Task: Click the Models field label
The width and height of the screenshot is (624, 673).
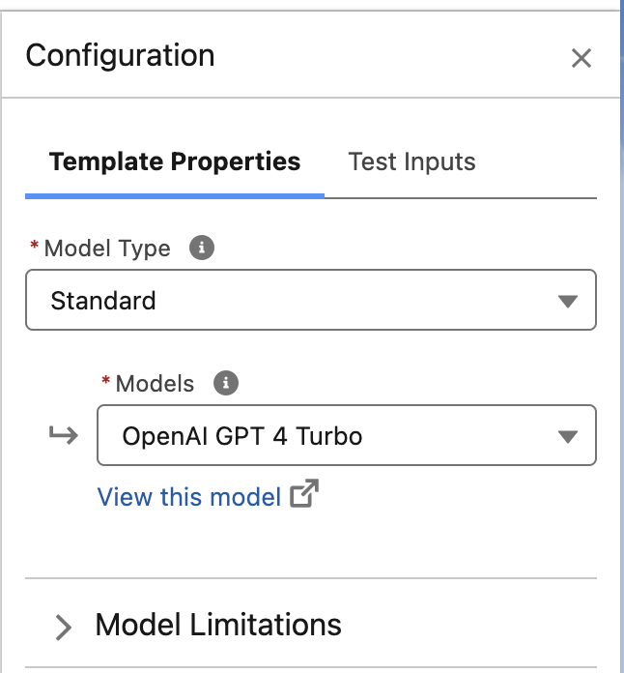Action: [x=155, y=384]
